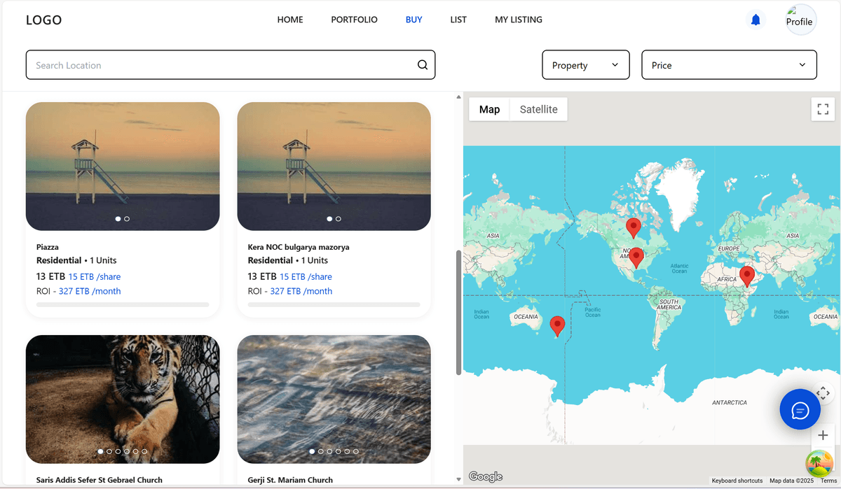Select the map pin near Oceania
Screen dimensions: 841x489
557,325
